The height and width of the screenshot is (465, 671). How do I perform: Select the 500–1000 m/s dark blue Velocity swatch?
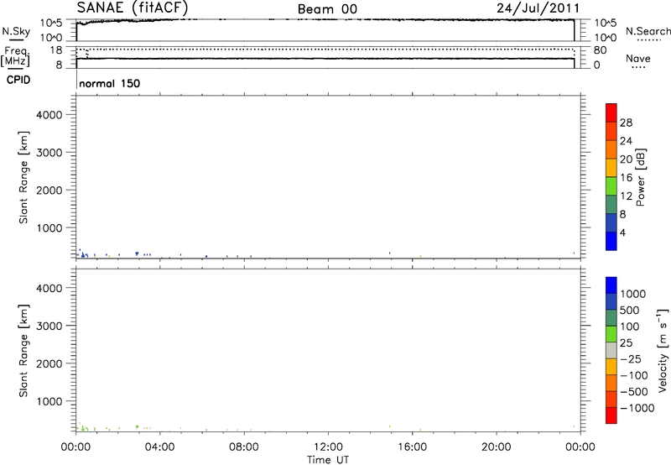tap(611, 301)
